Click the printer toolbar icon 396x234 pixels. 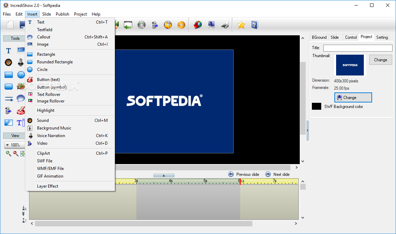225,25
